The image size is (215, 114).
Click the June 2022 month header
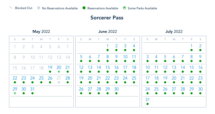tap(107, 32)
